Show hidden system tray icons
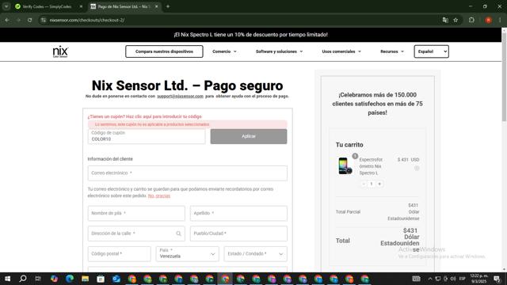The height and width of the screenshot is (285, 507). (430, 279)
